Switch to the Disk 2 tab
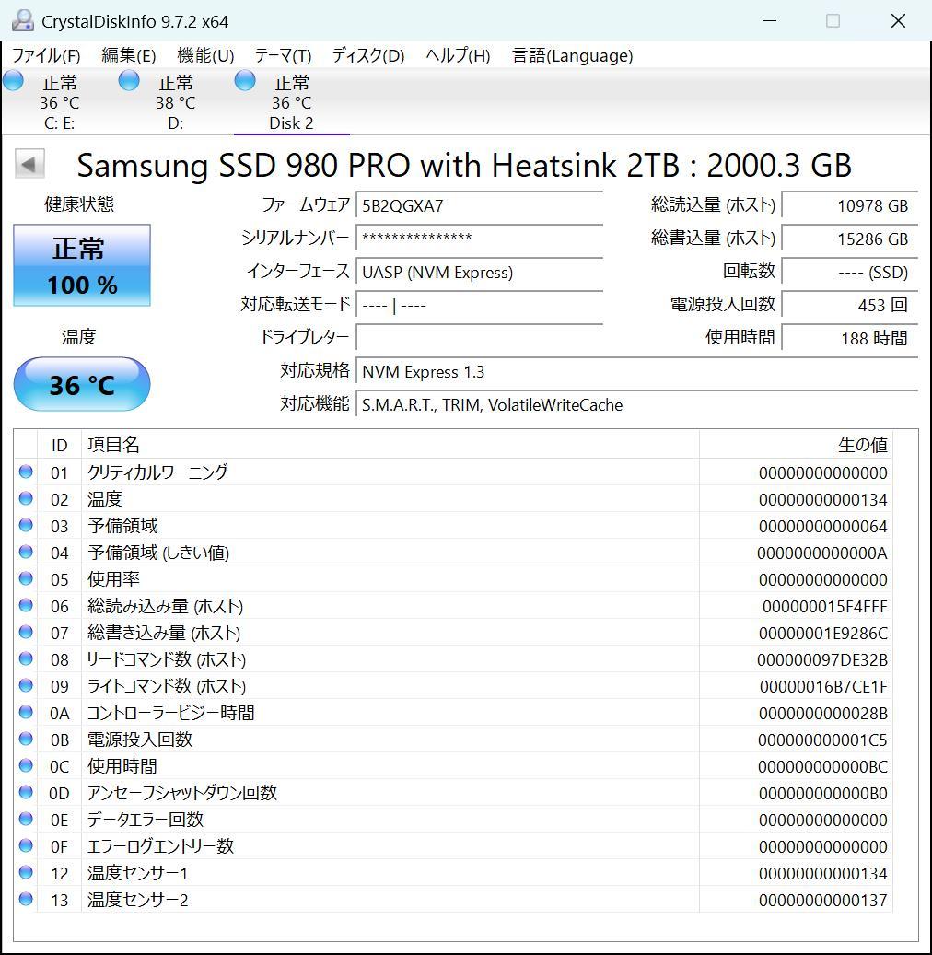This screenshot has width=932, height=955. click(291, 101)
